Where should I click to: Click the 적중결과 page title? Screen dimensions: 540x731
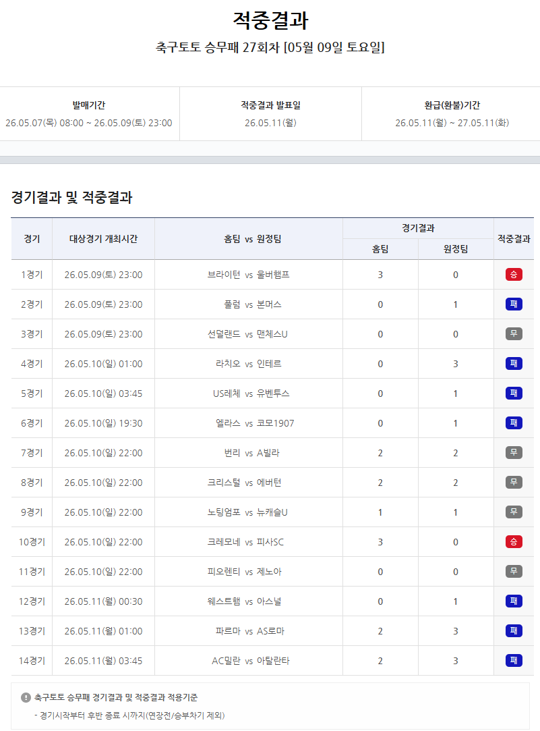pos(270,20)
